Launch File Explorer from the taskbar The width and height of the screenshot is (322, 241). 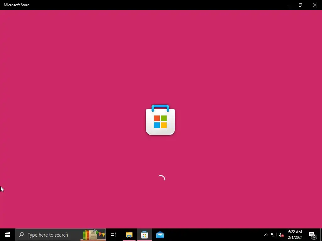click(129, 235)
